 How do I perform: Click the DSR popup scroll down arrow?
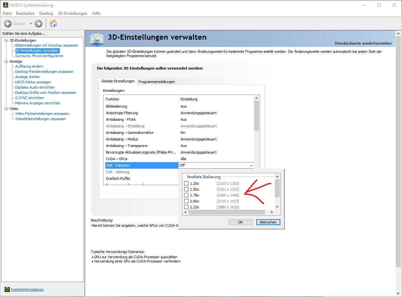pos(277,207)
